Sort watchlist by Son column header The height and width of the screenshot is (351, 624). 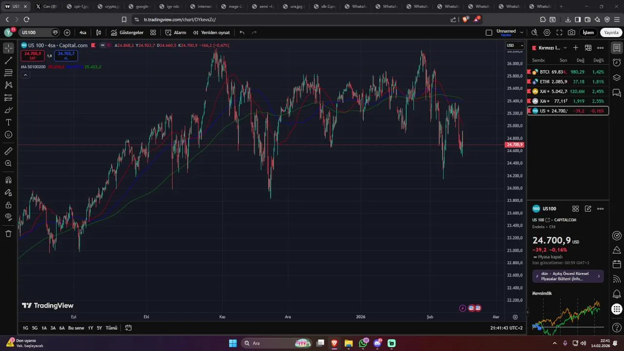(563, 60)
